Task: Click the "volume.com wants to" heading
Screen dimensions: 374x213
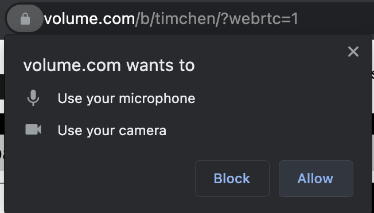Action: click(x=109, y=65)
